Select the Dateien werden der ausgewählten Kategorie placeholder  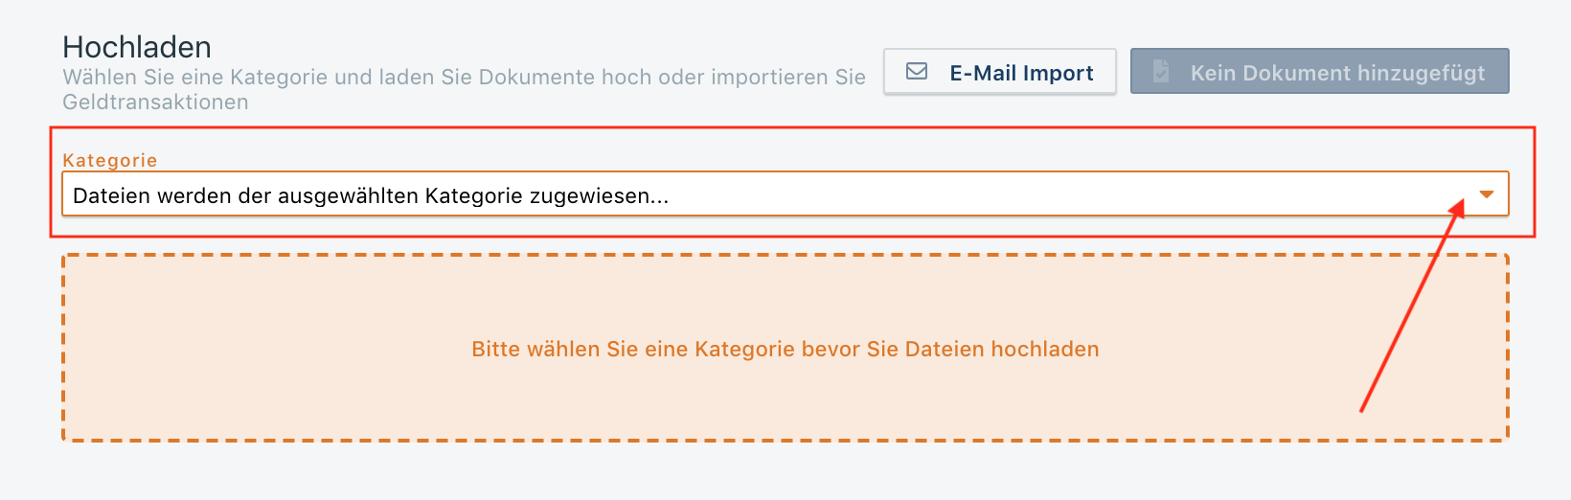(x=370, y=196)
